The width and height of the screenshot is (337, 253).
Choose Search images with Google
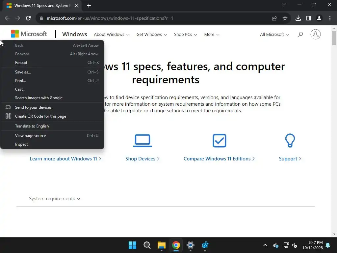pos(52,98)
